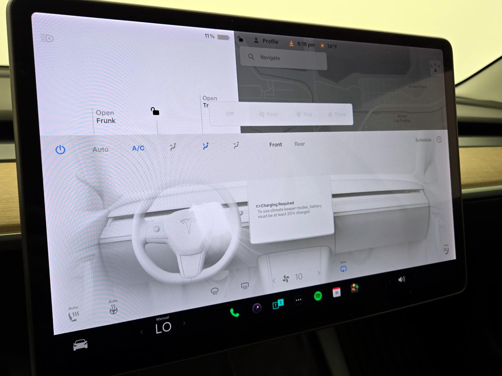Toggle the steering wheel heater Auto
The height and width of the screenshot is (376, 502).
coord(113,307)
